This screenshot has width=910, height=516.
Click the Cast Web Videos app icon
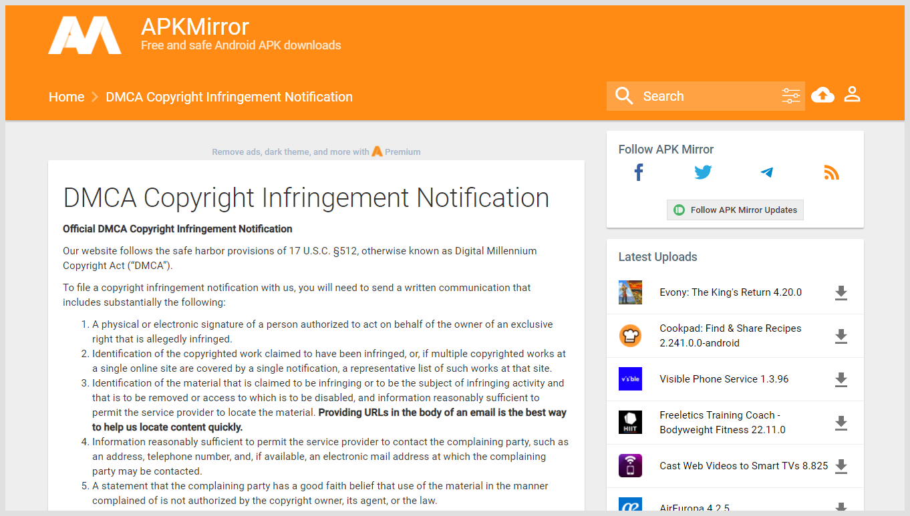[x=630, y=466]
